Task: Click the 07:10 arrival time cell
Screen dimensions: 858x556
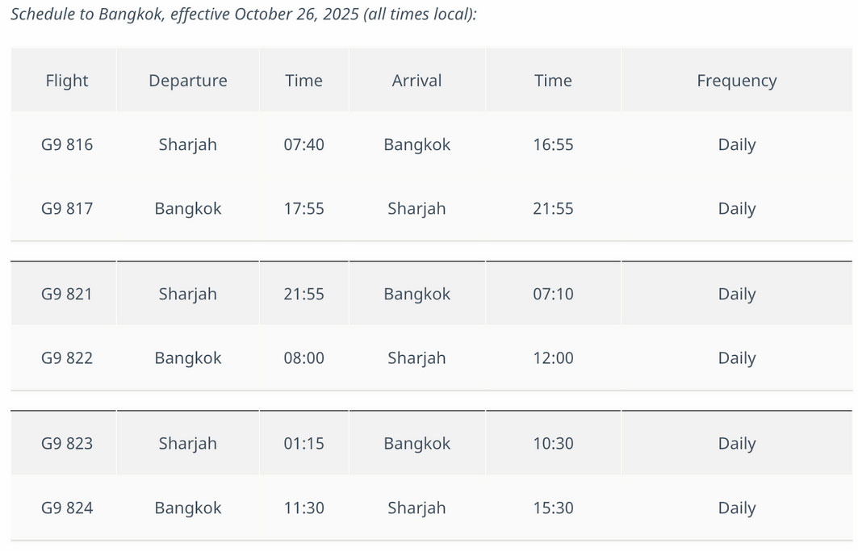Action: tap(553, 294)
